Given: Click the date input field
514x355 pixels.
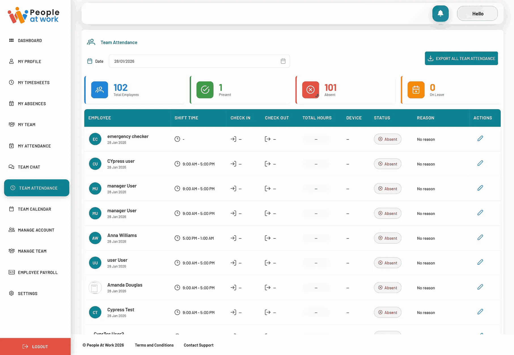Looking at the screenshot, I should pyautogui.click(x=196, y=61).
